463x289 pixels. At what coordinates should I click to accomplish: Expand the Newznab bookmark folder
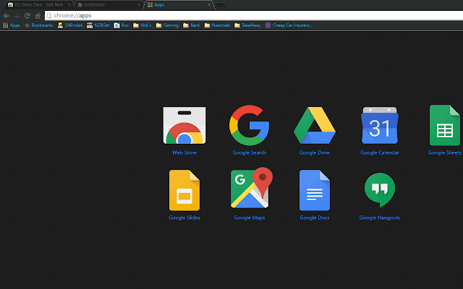[x=217, y=25]
